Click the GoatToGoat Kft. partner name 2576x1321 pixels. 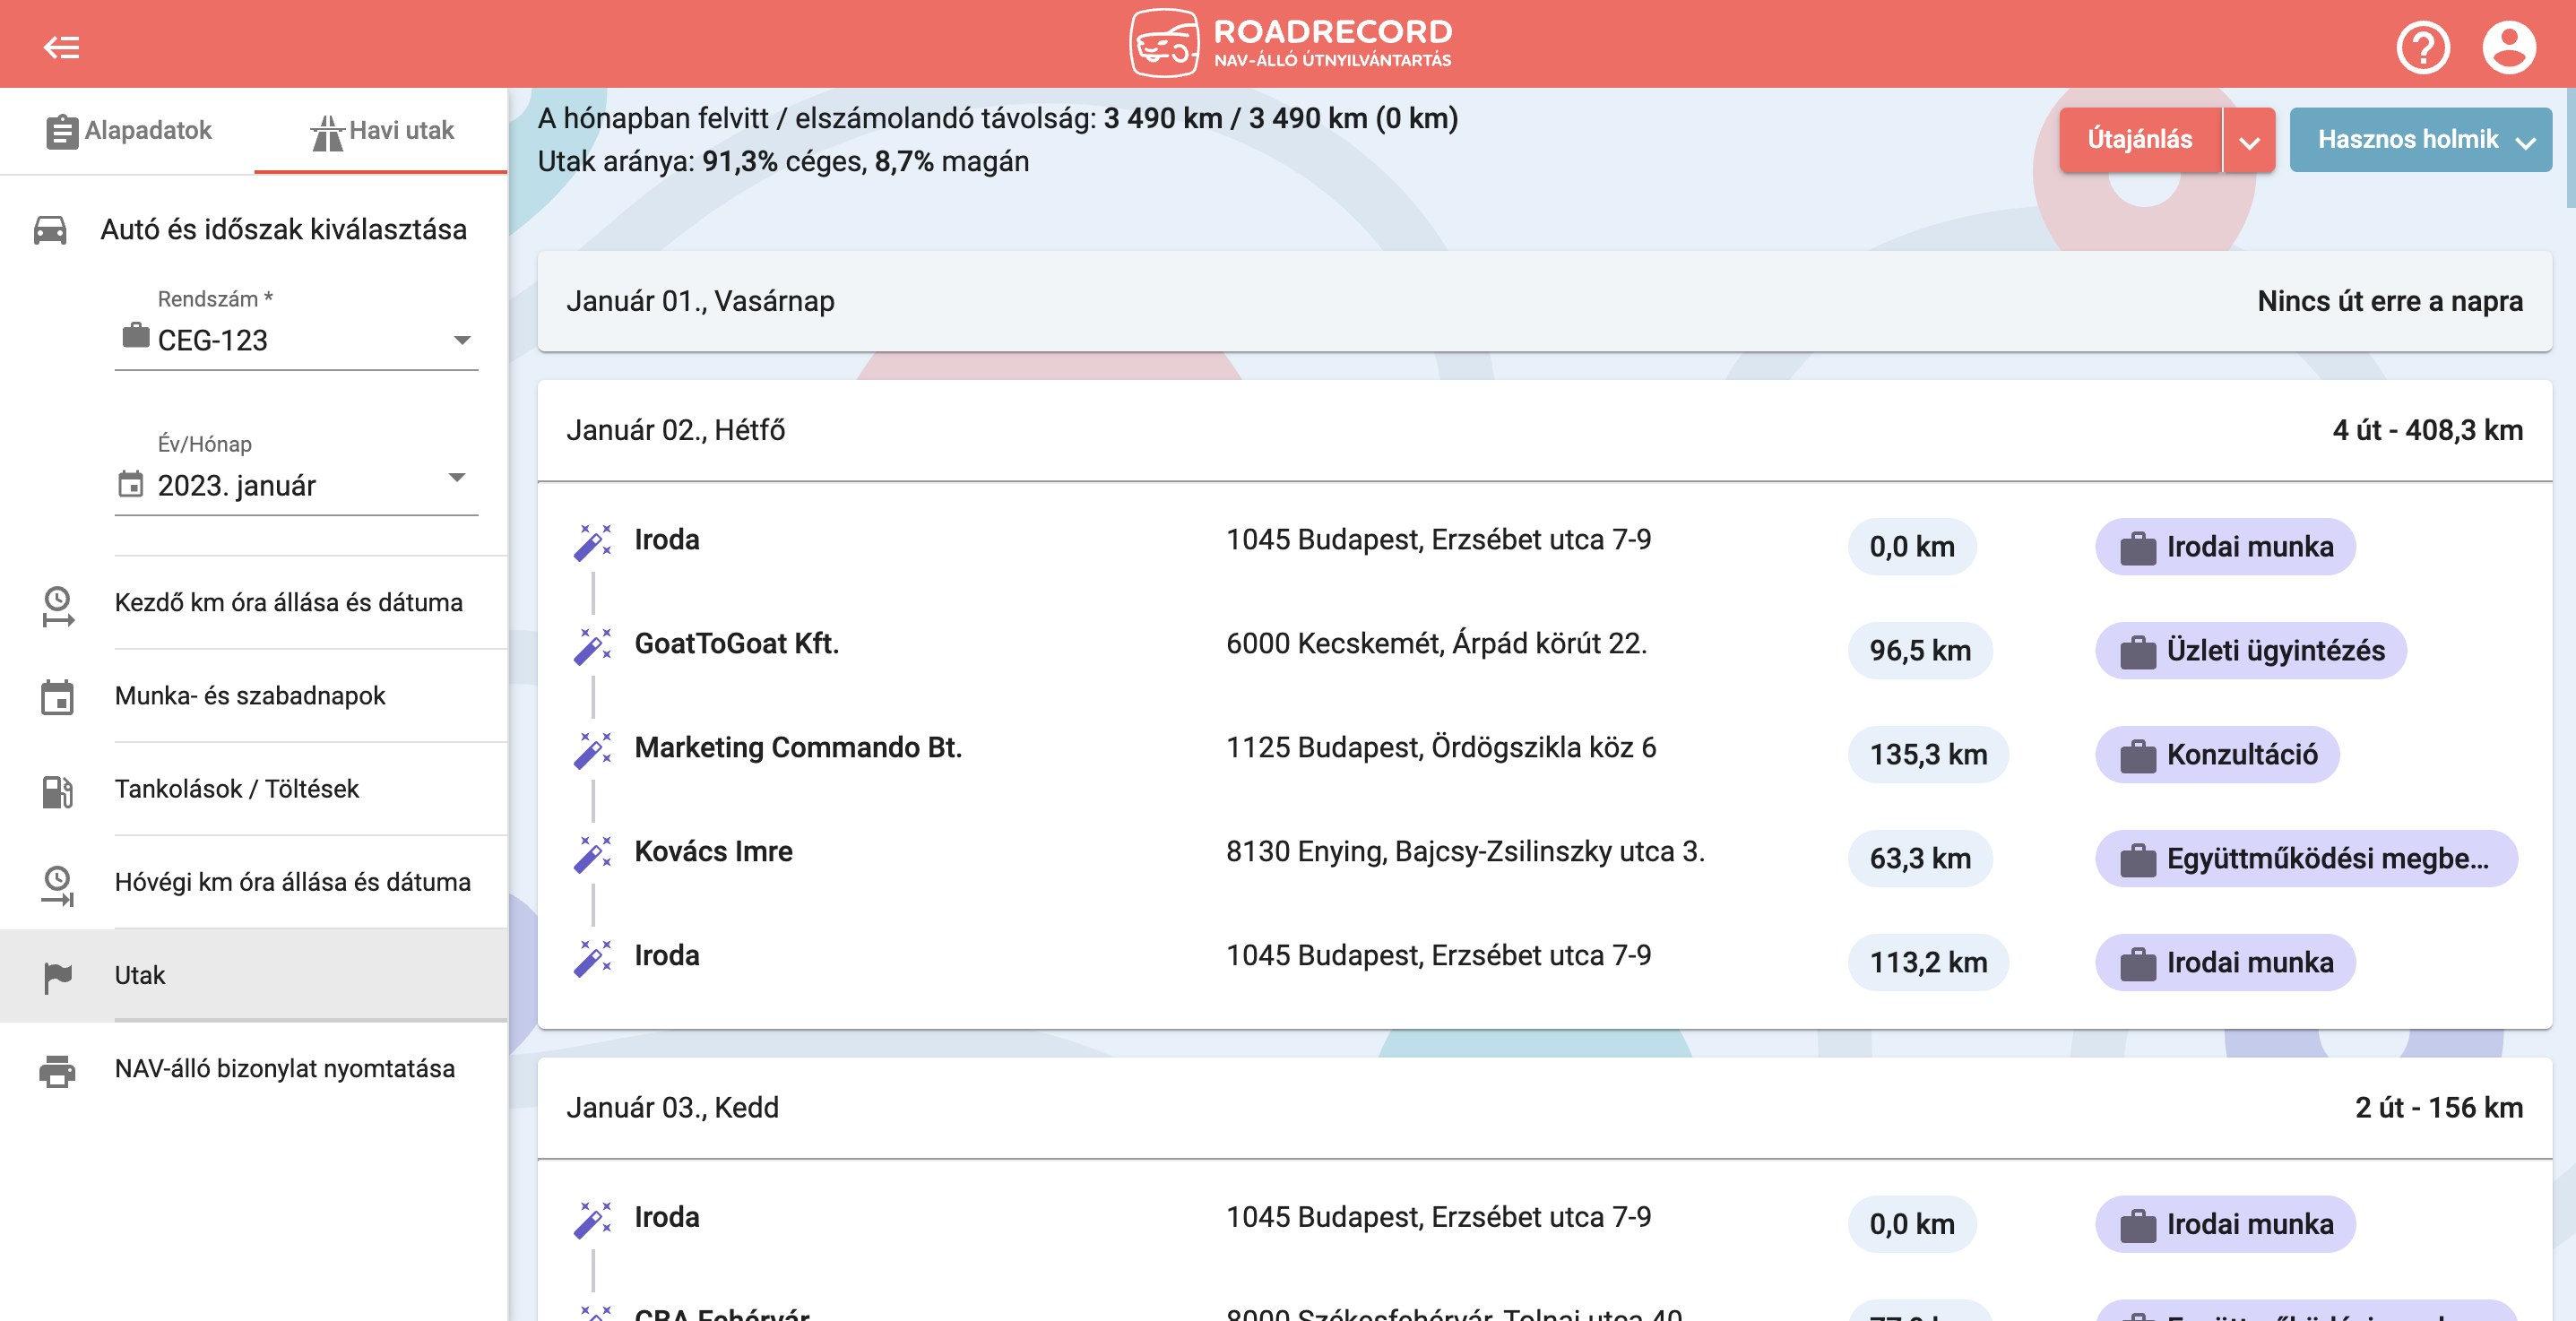pos(736,644)
